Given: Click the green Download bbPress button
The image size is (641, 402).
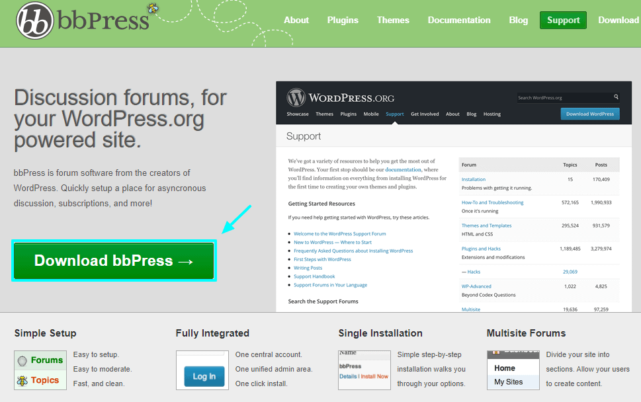Looking at the screenshot, I should (114, 261).
